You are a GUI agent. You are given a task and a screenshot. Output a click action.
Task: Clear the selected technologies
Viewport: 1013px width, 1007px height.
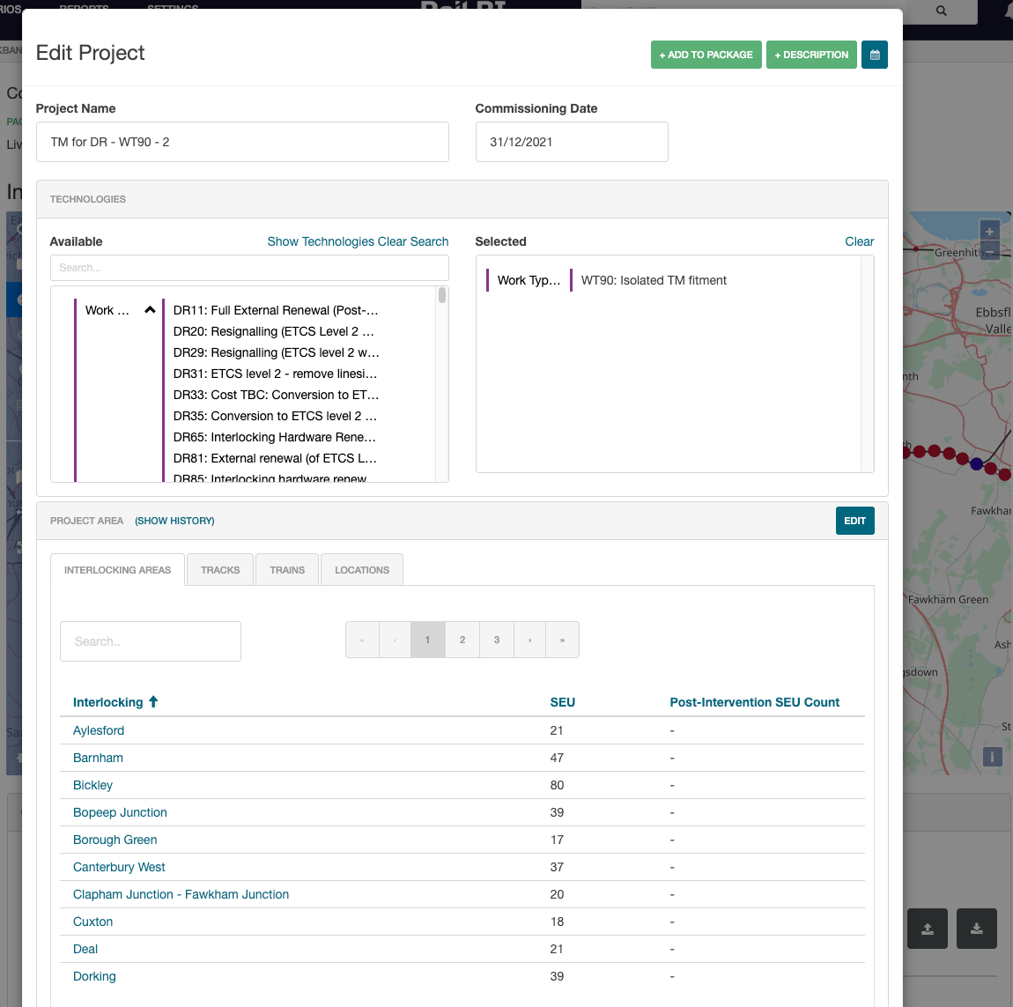click(x=859, y=241)
